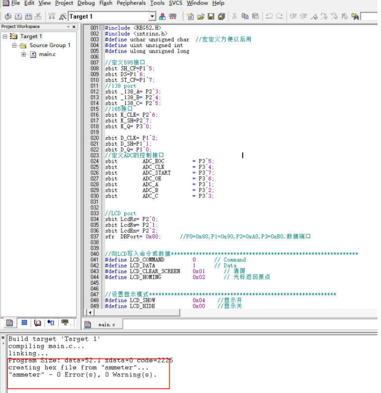Click the Translate current file icon

(x=8, y=17)
